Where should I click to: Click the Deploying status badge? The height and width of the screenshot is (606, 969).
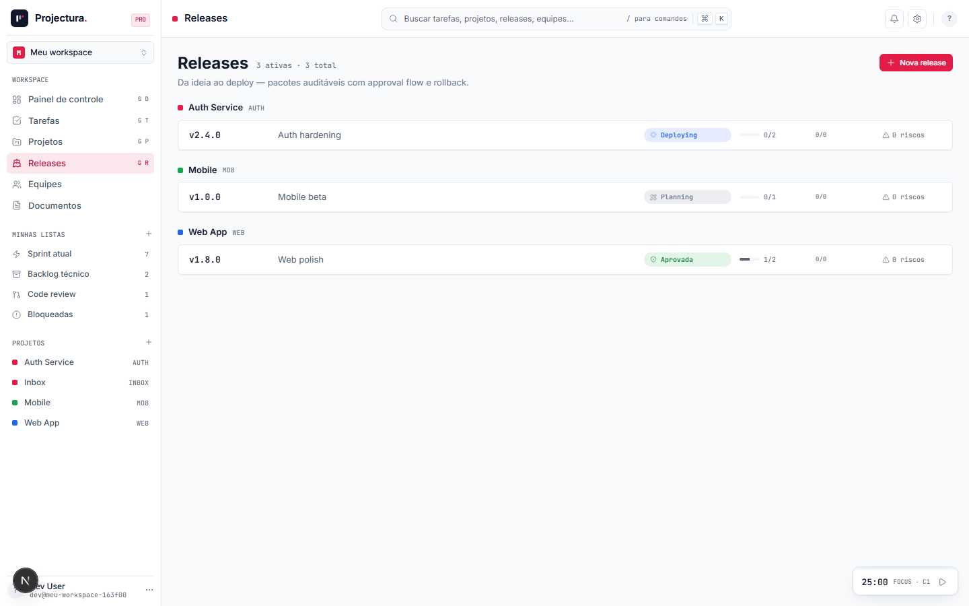[688, 135]
